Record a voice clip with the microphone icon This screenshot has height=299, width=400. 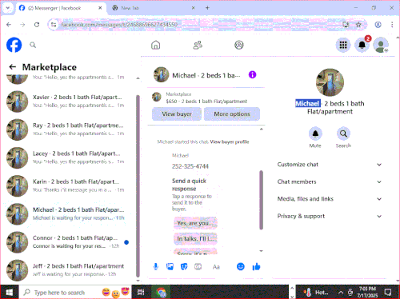156,266
